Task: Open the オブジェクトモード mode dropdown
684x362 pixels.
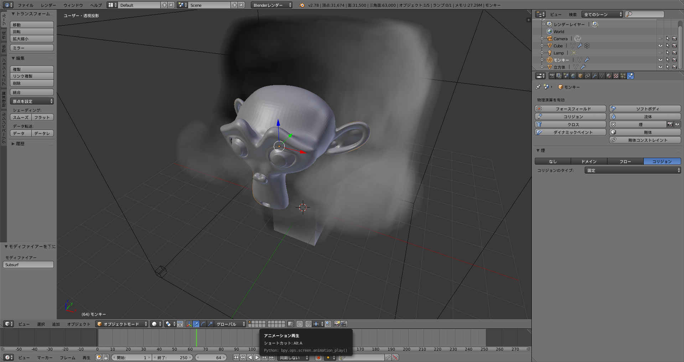Action: pyautogui.click(x=121, y=324)
